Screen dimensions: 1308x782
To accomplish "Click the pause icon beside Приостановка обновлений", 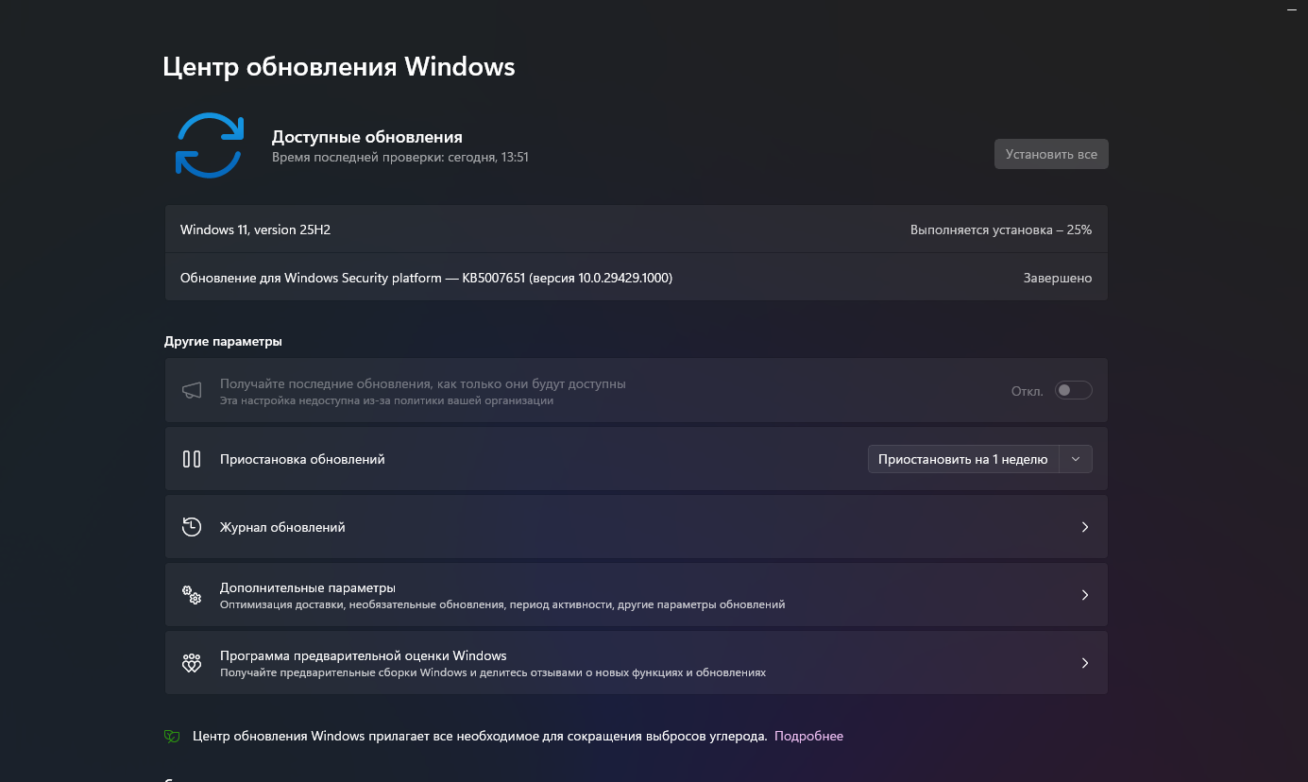I will (x=192, y=459).
